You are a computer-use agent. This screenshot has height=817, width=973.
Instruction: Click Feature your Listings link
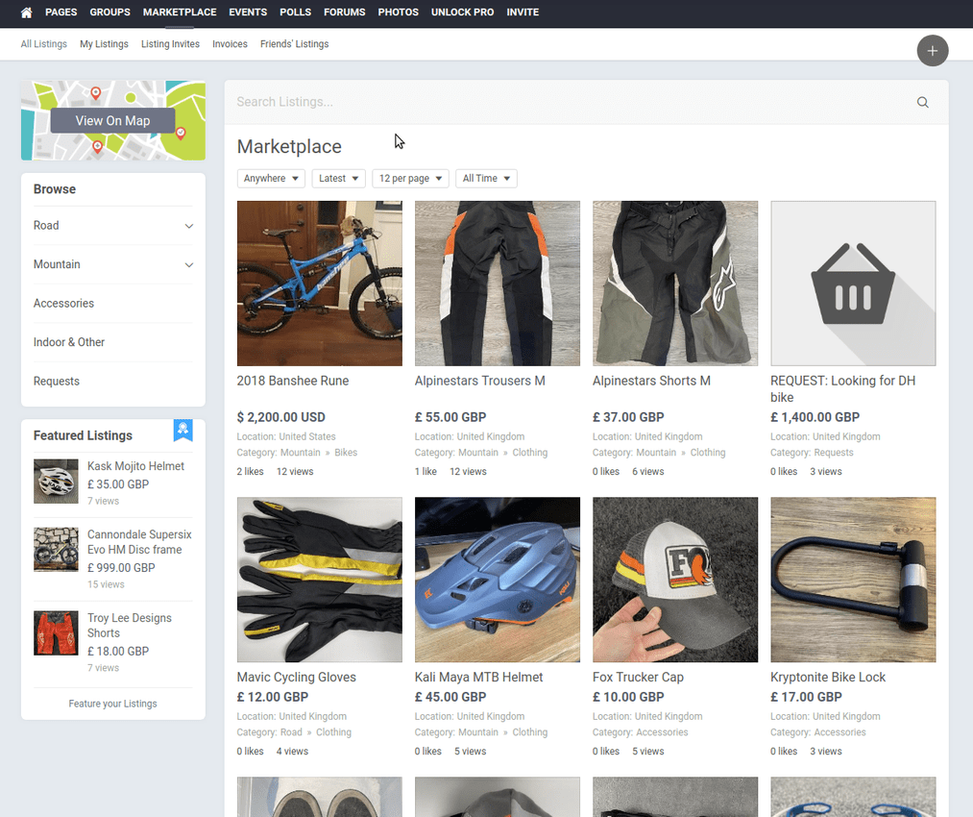coord(113,704)
